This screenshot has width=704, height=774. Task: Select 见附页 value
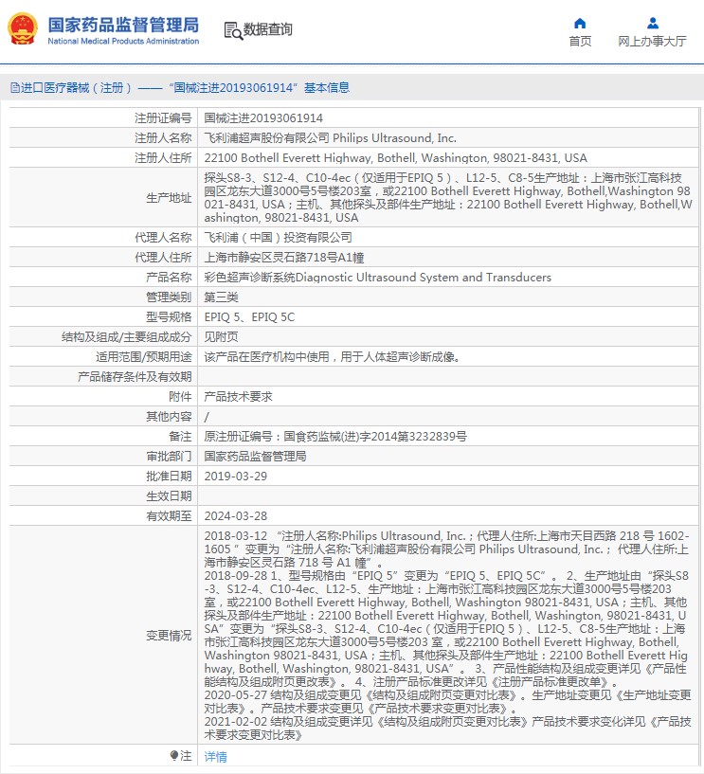[221, 337]
